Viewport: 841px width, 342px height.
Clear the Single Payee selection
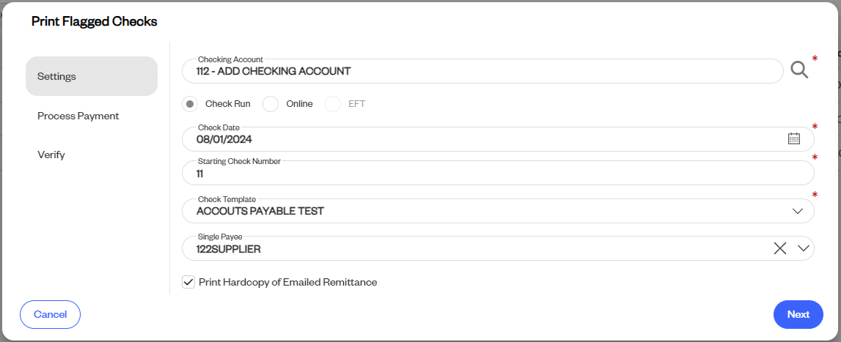[x=780, y=248]
